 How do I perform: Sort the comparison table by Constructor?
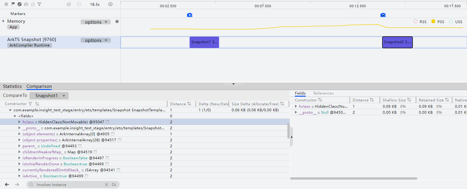(x=37, y=104)
